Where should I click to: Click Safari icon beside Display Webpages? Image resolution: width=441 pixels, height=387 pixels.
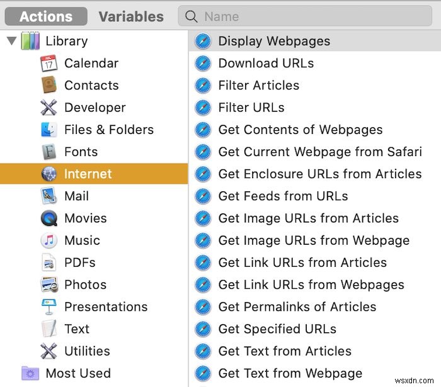pos(203,41)
